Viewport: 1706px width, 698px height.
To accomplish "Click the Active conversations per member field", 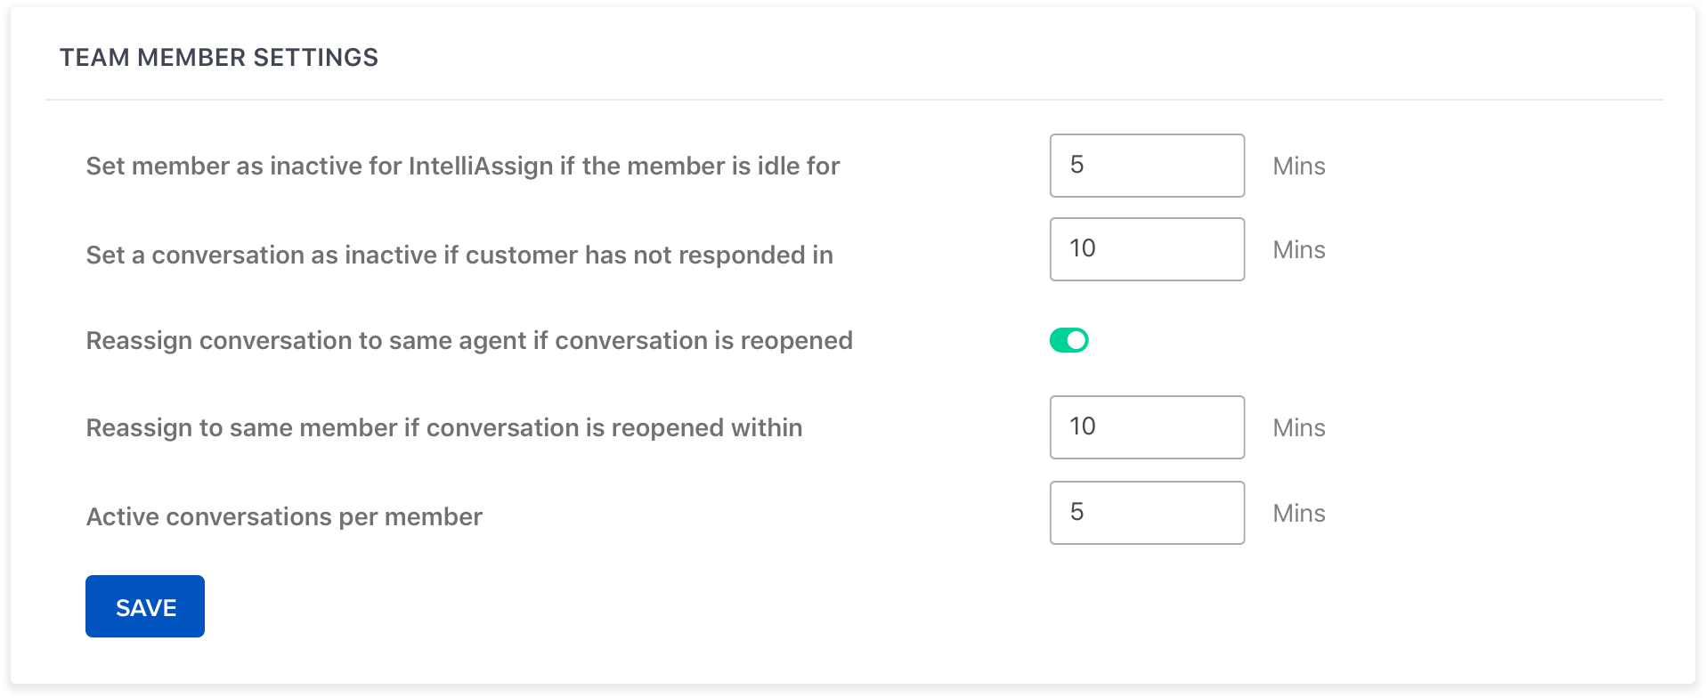I will pyautogui.click(x=1147, y=513).
